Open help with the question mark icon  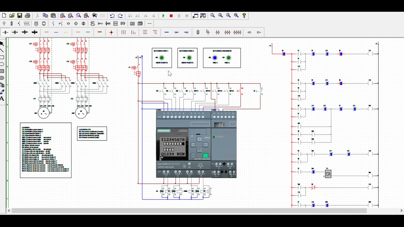(244, 15)
